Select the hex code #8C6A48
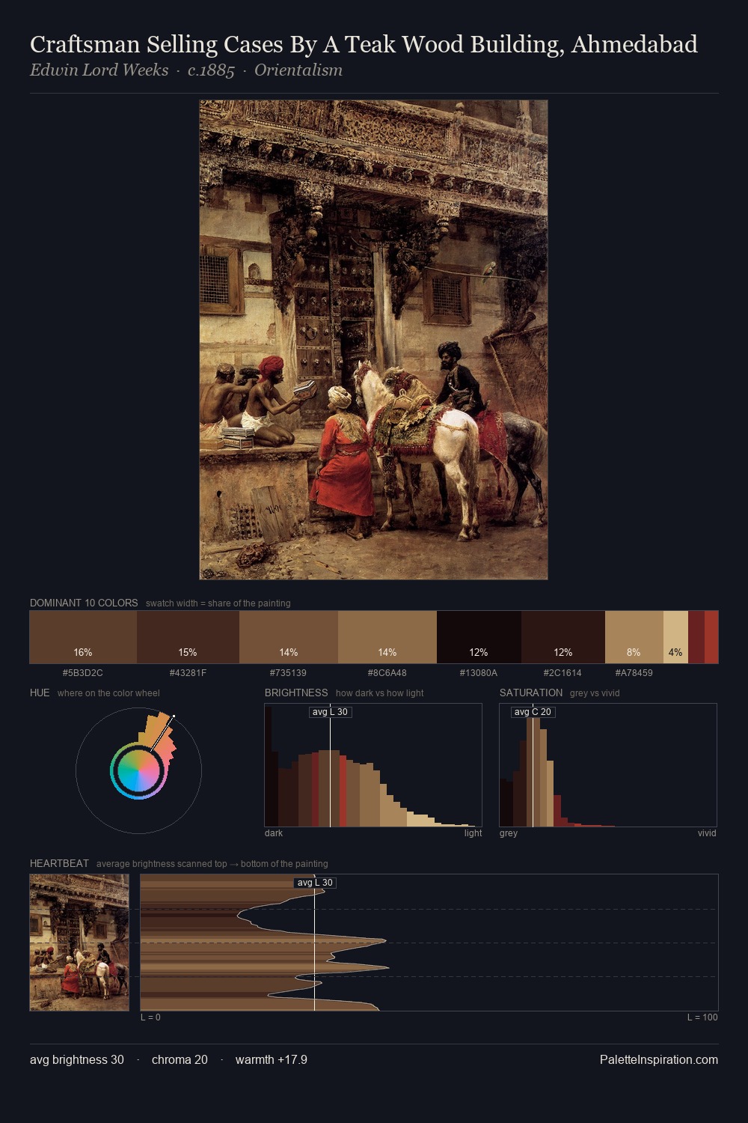748x1123 pixels. pyautogui.click(x=387, y=673)
